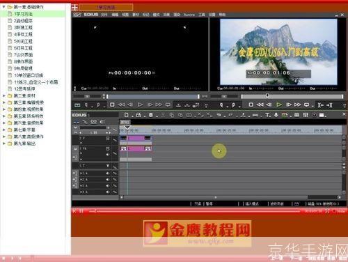Jump to next edit point in recorder

click(x=329, y=105)
